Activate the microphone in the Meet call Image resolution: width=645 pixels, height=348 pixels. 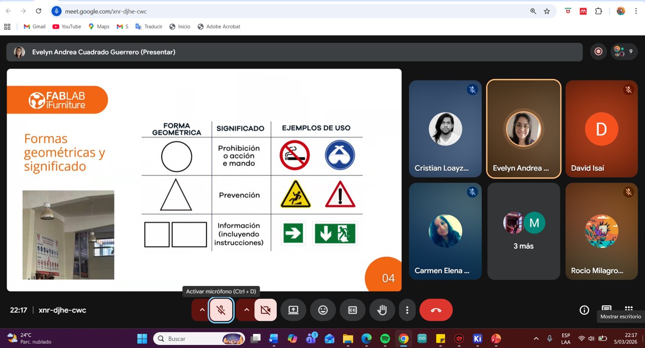click(221, 310)
